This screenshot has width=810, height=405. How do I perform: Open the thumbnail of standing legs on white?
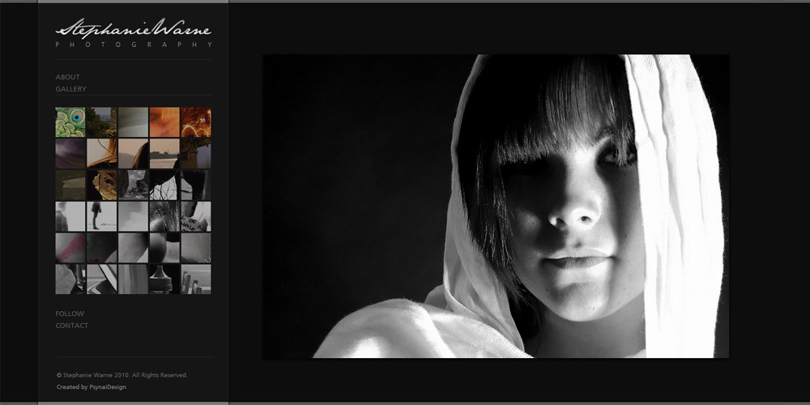tap(101, 216)
